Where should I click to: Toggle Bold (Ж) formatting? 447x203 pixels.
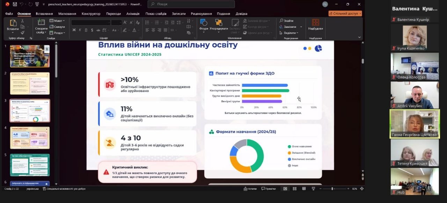74,30
